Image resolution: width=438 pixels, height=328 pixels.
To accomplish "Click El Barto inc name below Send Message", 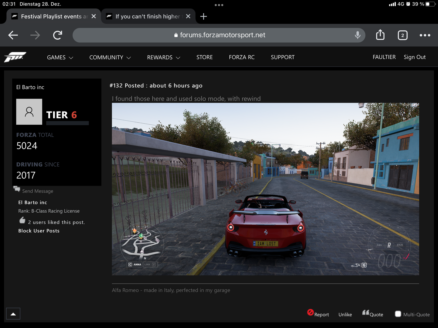I will [x=33, y=202].
